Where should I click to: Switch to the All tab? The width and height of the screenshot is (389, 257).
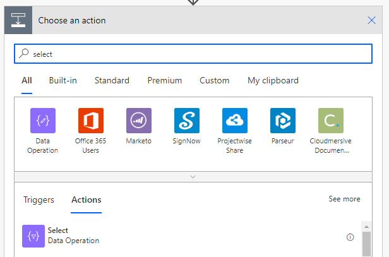27,81
